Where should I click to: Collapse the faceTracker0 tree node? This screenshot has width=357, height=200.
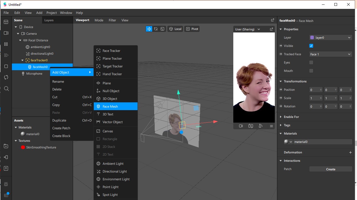click(x=22, y=60)
